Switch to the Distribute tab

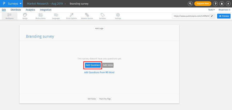[x=16, y=10]
